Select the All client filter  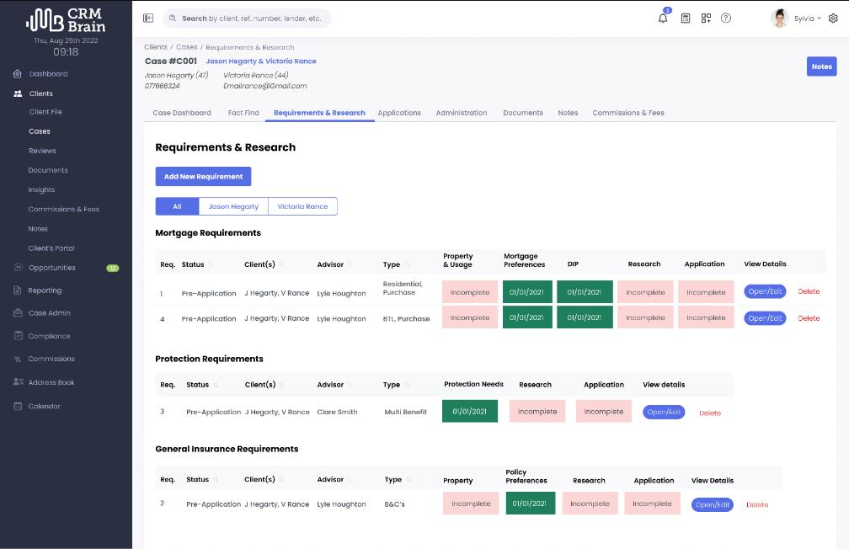tap(177, 206)
